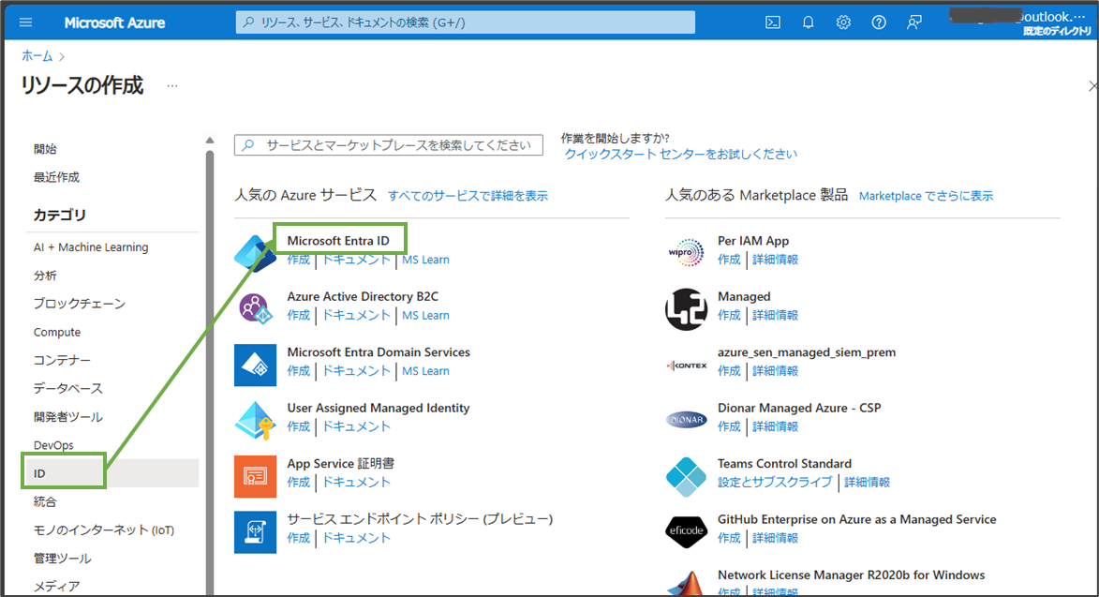
Task: Open Cloud Shell from the top bar
Action: (x=772, y=22)
